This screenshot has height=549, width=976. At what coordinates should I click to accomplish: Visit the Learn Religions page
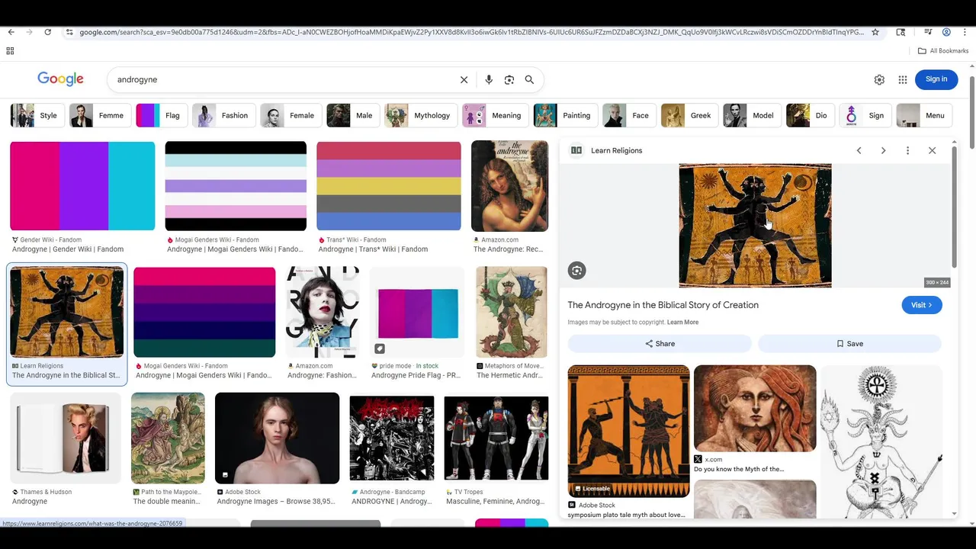[x=922, y=305]
